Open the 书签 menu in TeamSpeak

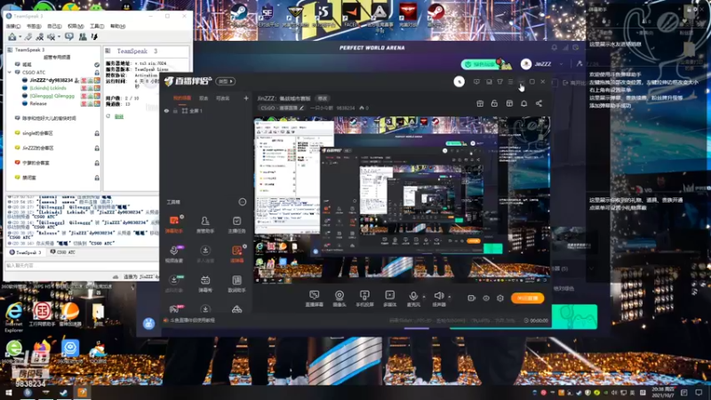click(34, 26)
